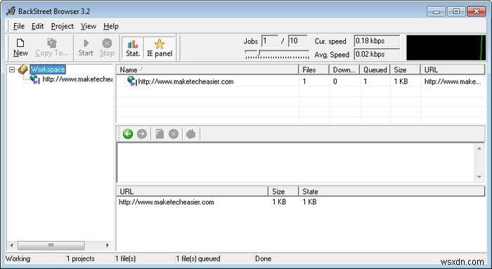Click the Workspace folder icon in tree
Image resolution: width=492 pixels, height=269 pixels.
pos(23,70)
